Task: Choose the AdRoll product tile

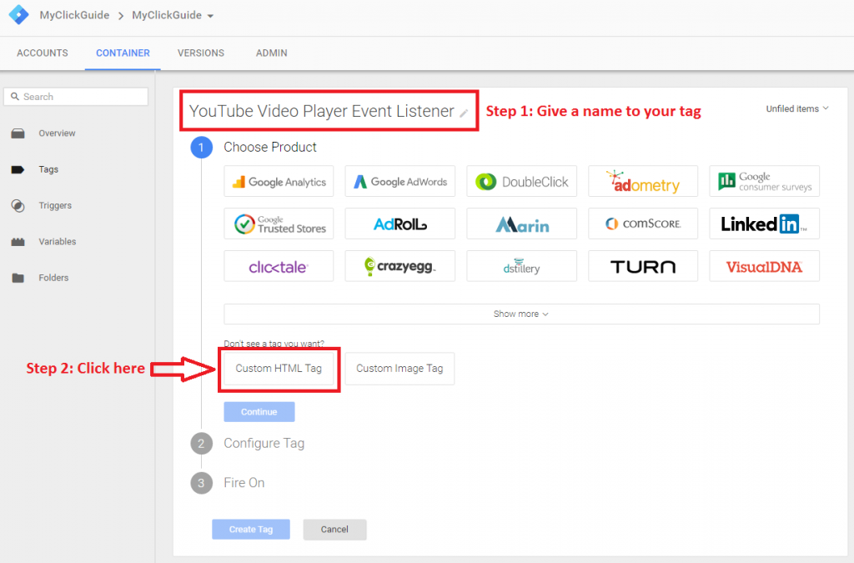Action: pos(399,224)
